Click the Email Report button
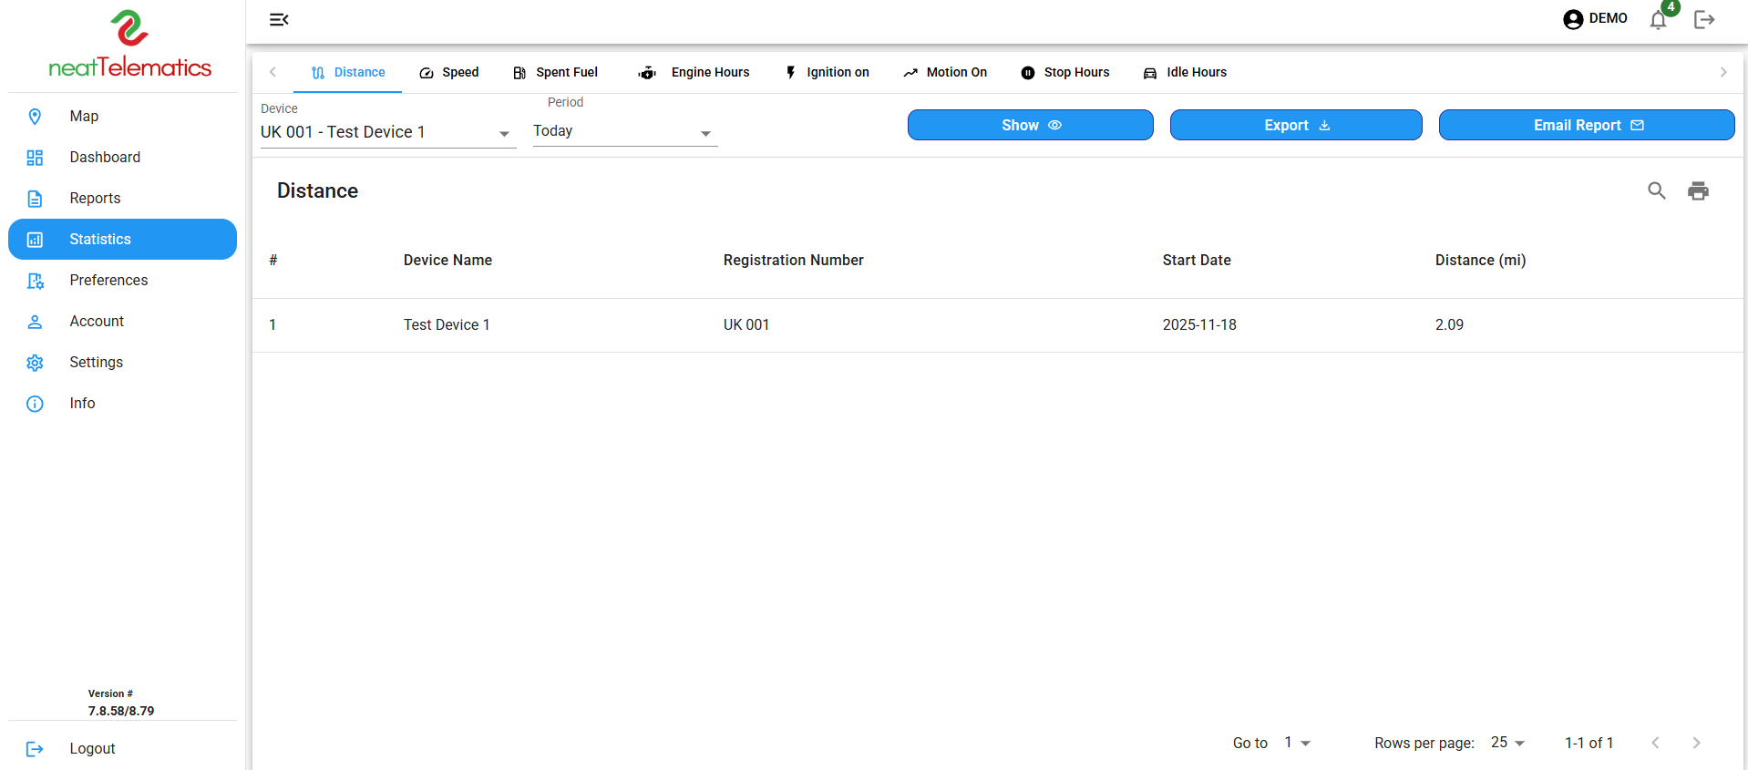The height and width of the screenshot is (770, 1748). click(1586, 125)
